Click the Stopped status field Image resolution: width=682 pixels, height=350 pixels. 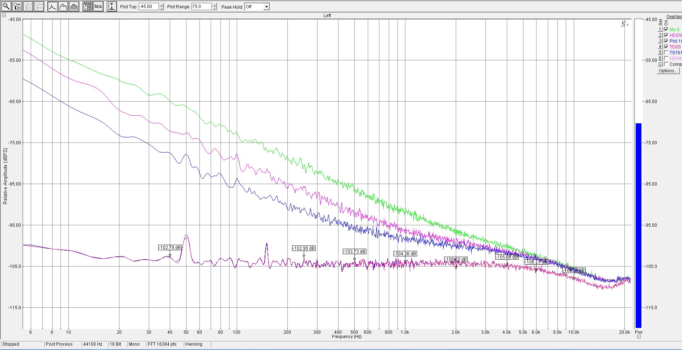tap(22, 344)
